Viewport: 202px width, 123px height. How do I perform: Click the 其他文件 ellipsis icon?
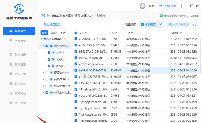pyautogui.click(x=51, y=92)
